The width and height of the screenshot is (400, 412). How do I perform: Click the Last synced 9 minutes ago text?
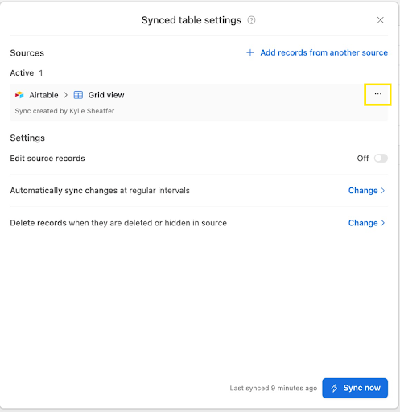pyautogui.click(x=274, y=388)
